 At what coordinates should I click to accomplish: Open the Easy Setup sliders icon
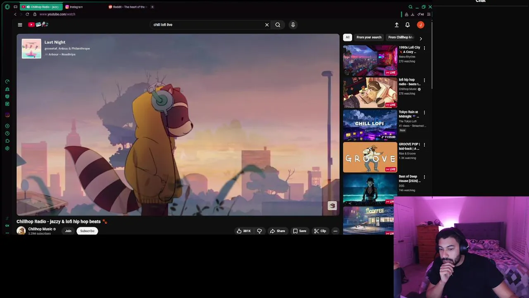coord(429,14)
